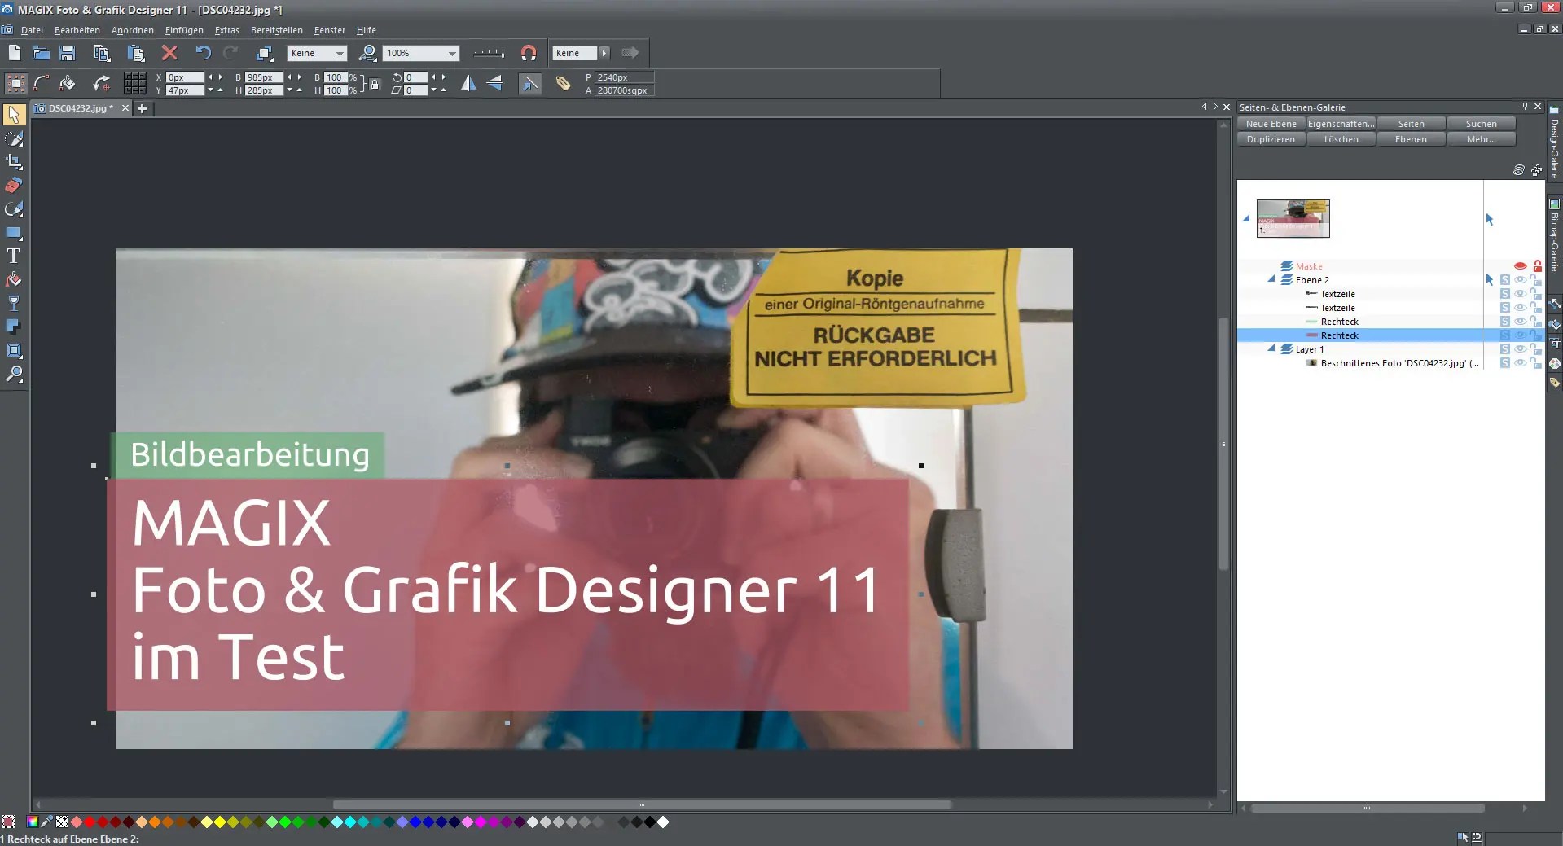The height and width of the screenshot is (846, 1563).
Task: Create a new document
Action: click(x=15, y=53)
